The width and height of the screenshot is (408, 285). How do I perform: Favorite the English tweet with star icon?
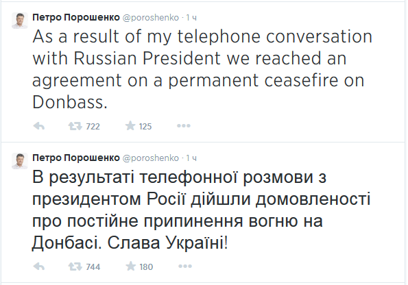(x=130, y=126)
